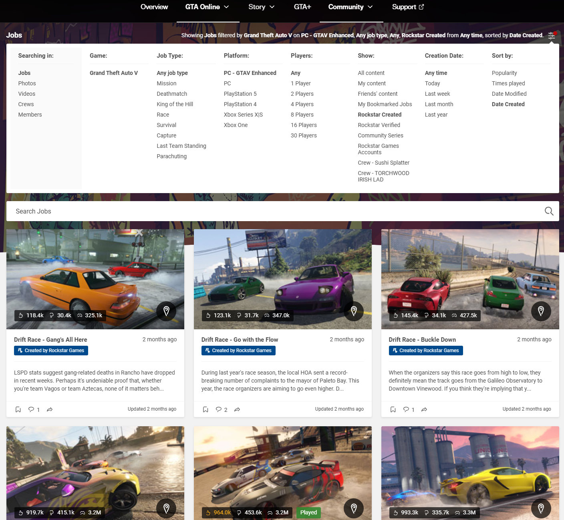Select Xbox Series X|S platform

(243, 115)
